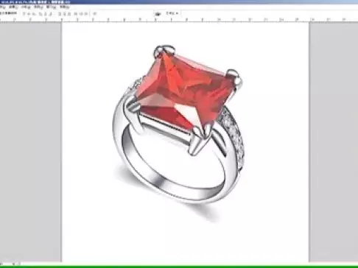Viewport: 358px width, 268px height.
Task: Click the dropdown arrow beside the hand icon's field
Action: click(177, 13)
